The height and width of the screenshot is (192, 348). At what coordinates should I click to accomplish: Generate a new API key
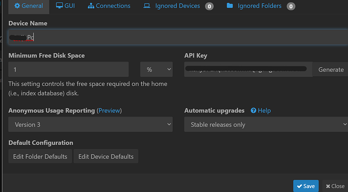331,70
